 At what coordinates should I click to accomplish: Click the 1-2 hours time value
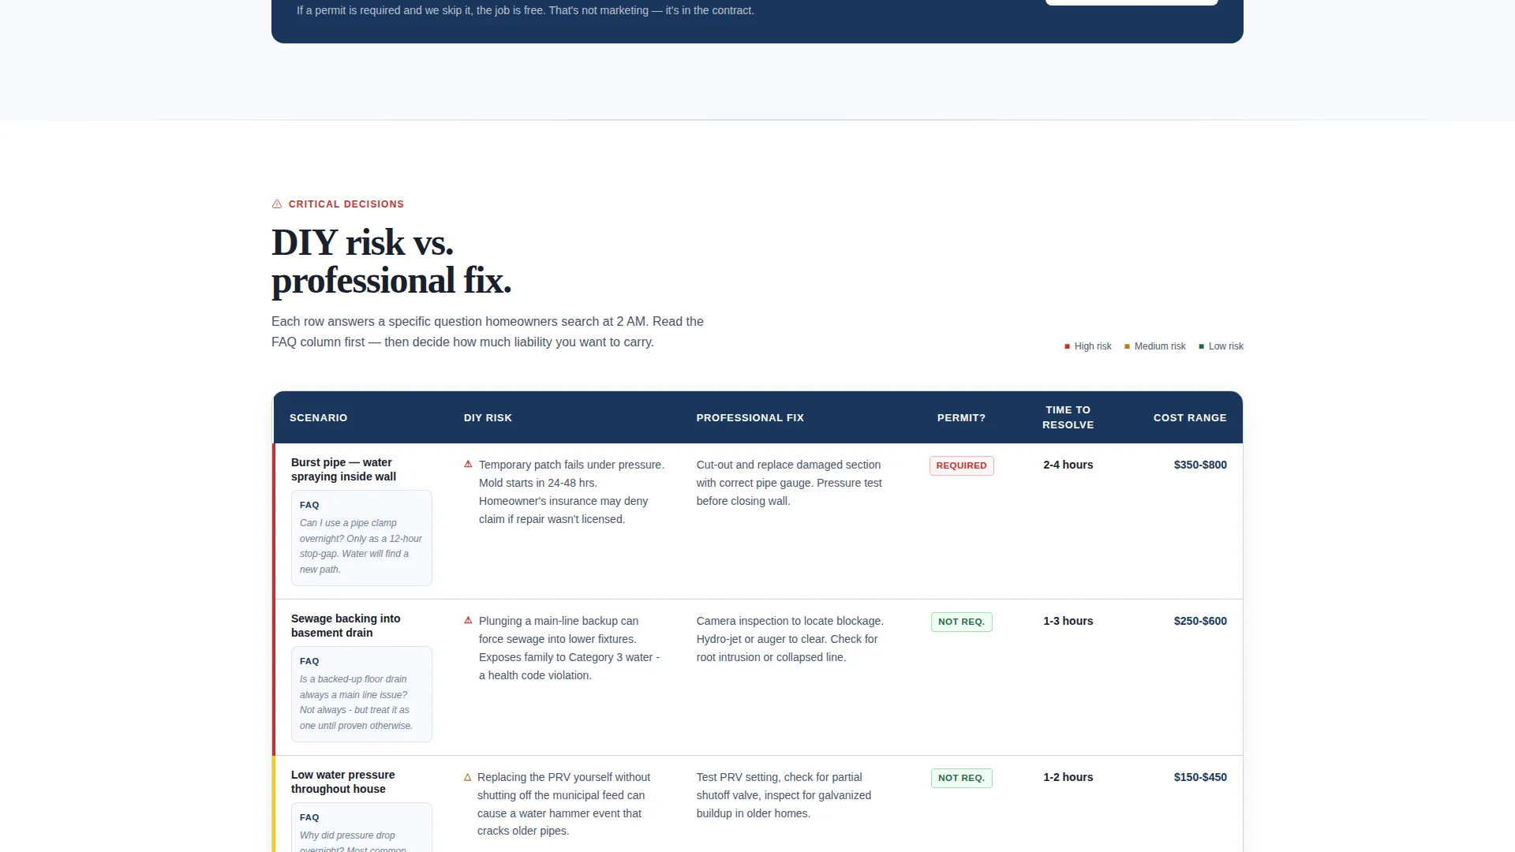(1068, 777)
